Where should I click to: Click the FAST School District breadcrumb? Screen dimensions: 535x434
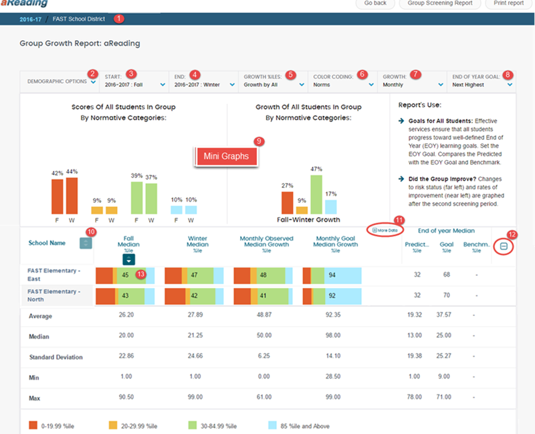[x=79, y=19]
